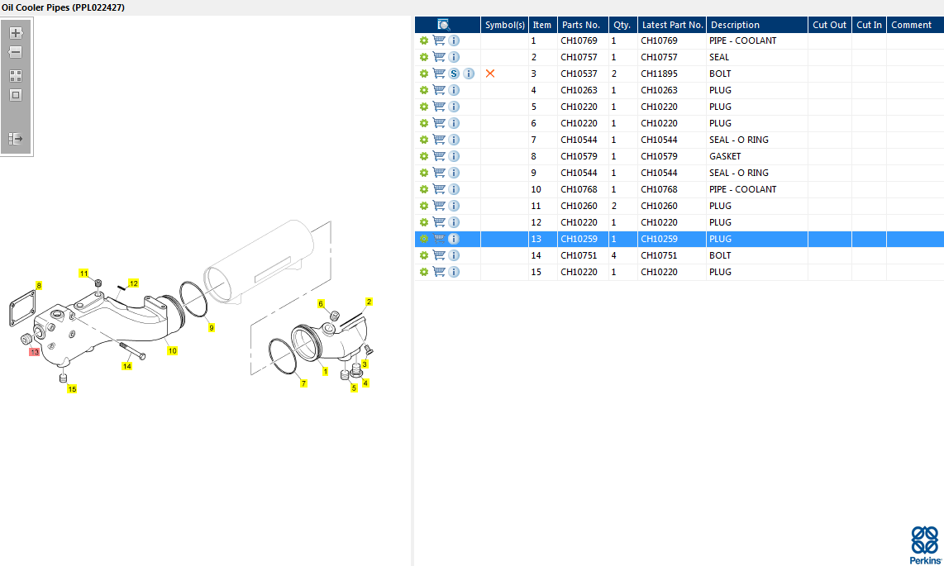Screen dimensions: 944x566
Task: Show info for item 10 CH10768
Action: [454, 189]
